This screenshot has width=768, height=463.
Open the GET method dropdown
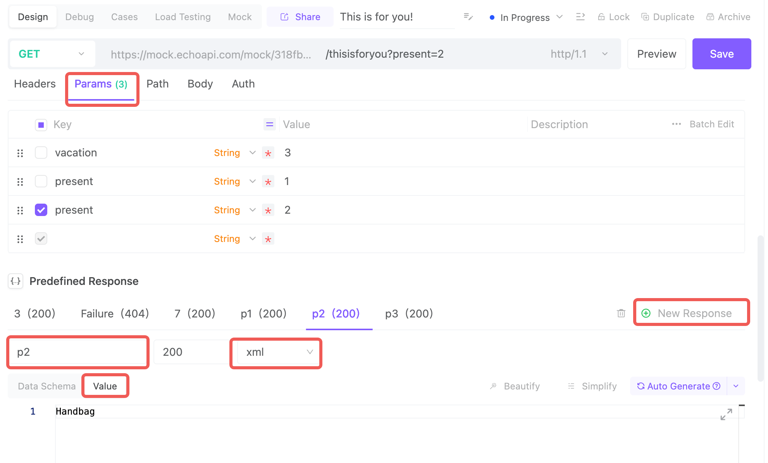pyautogui.click(x=52, y=54)
